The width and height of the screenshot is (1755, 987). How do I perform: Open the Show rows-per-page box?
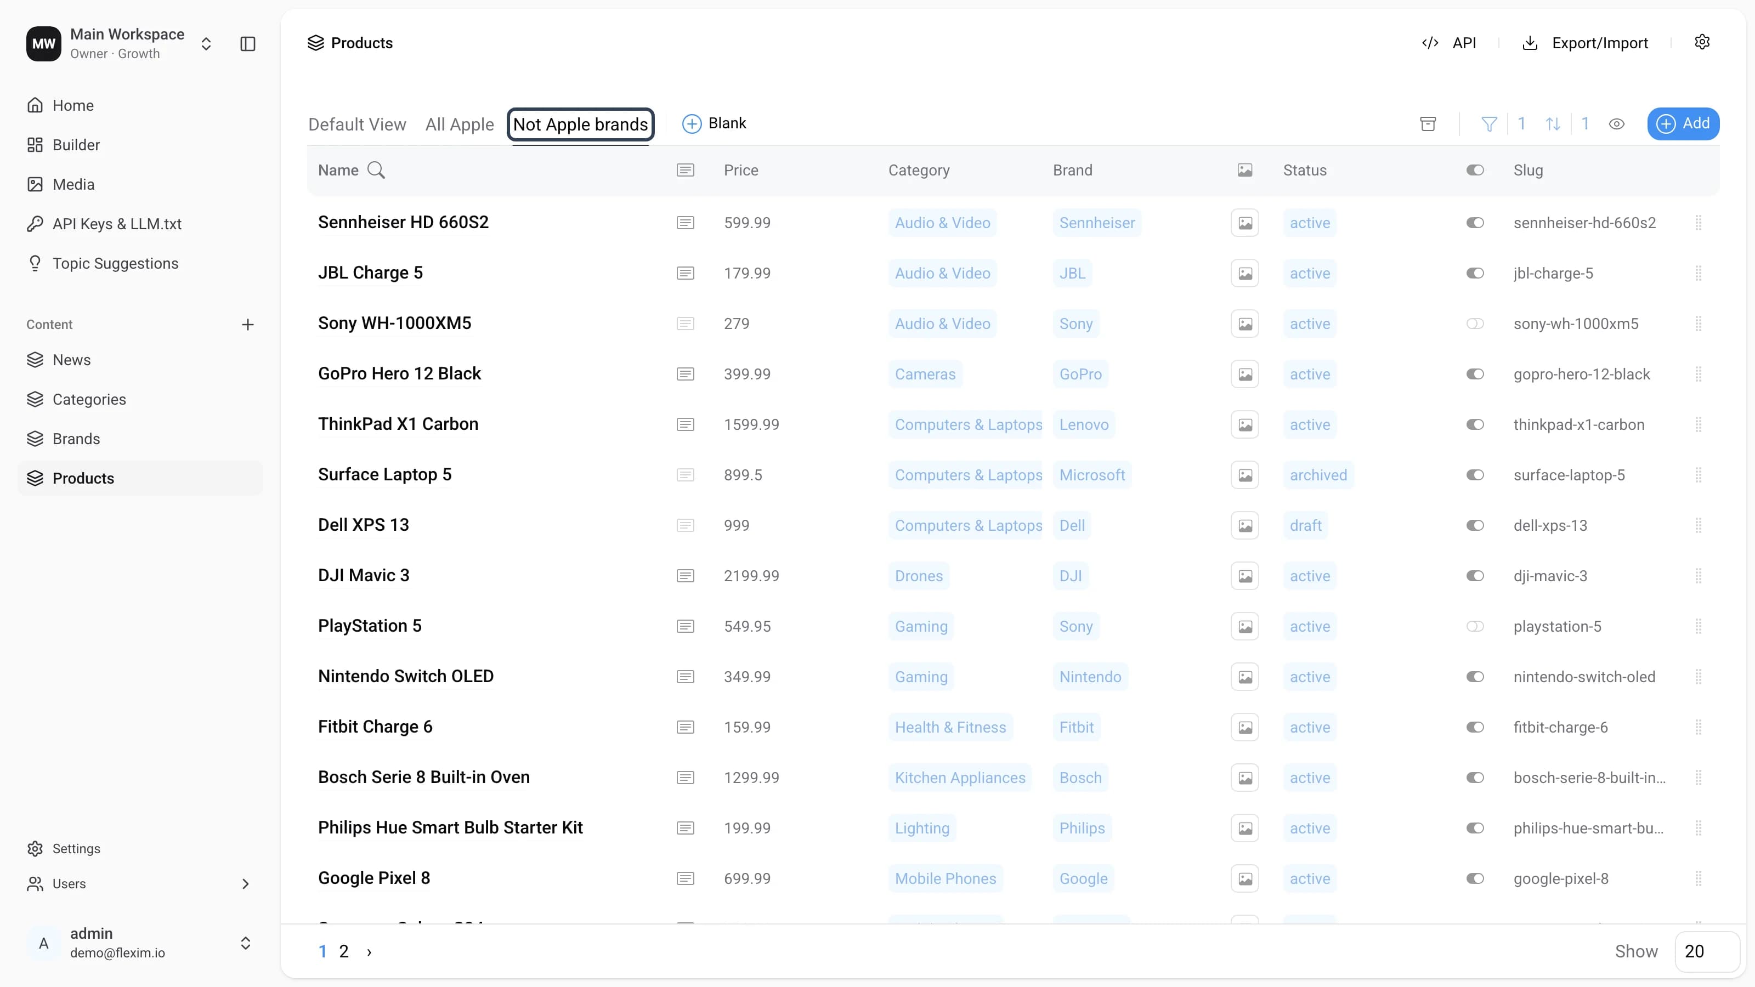(x=1707, y=951)
